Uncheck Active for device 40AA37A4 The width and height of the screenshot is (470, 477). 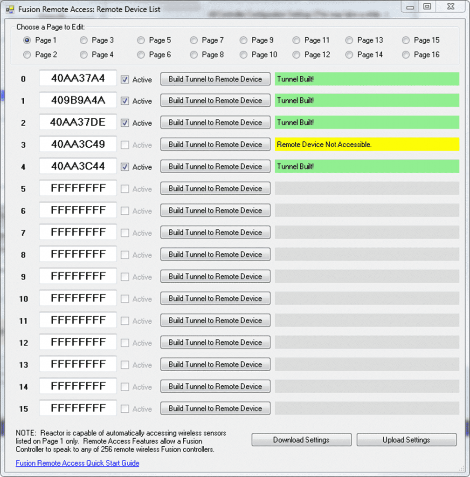click(124, 79)
